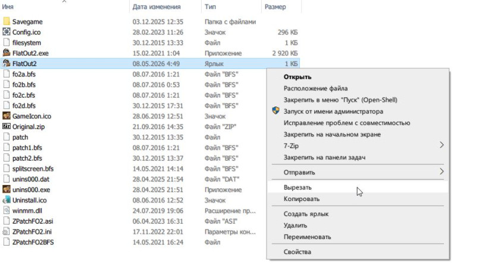Choose Переименовать in the context menu
This screenshot has height=267, width=504.
pos(307,237)
